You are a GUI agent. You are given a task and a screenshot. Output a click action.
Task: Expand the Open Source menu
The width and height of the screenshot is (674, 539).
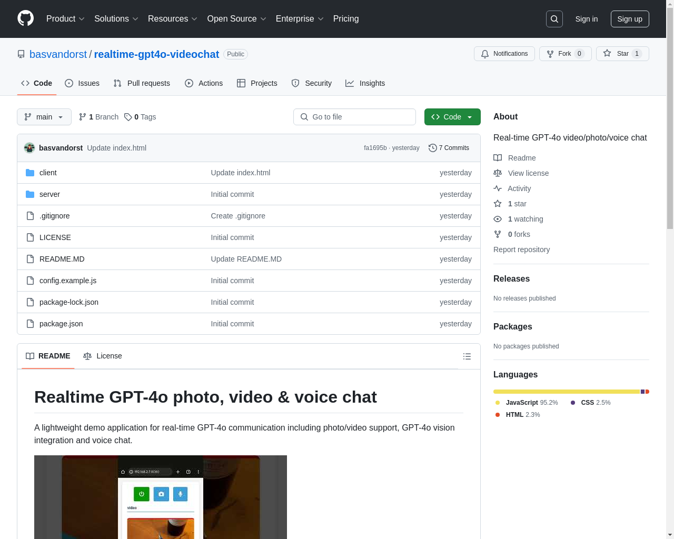pyautogui.click(x=237, y=19)
